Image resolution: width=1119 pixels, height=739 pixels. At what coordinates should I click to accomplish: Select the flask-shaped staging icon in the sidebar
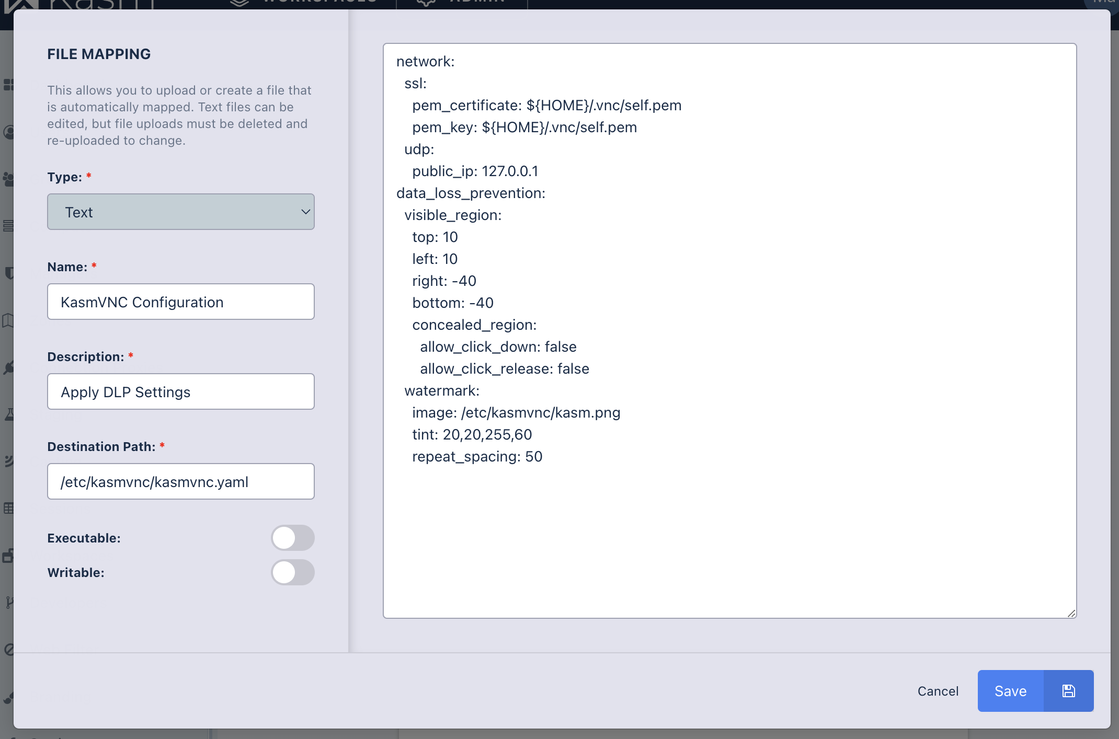click(x=8, y=414)
